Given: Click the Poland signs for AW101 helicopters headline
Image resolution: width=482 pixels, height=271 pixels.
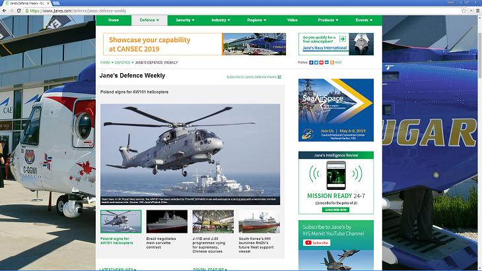Looking at the screenshot, I should click(134, 92).
